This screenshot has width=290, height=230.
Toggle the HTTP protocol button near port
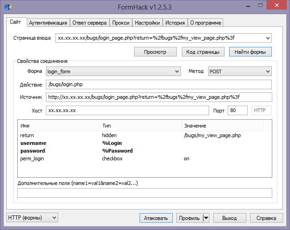261,111
